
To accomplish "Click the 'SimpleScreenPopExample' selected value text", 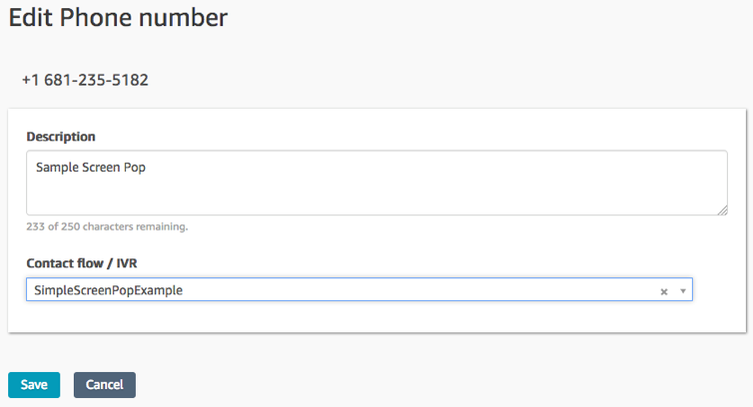I will point(109,290).
